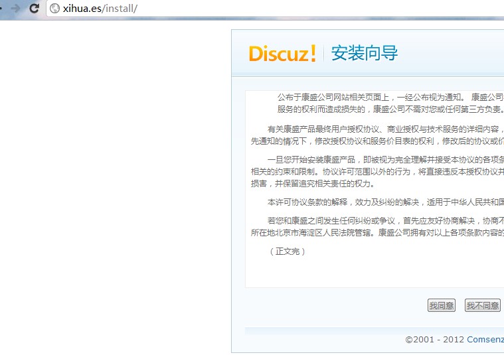Click line starting 相关的约束和限制
This screenshot has height=355, width=504.
(x=377, y=172)
